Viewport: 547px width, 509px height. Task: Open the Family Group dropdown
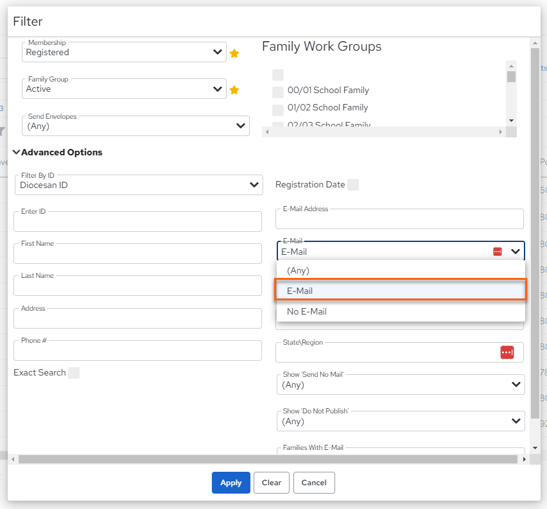[124, 89]
